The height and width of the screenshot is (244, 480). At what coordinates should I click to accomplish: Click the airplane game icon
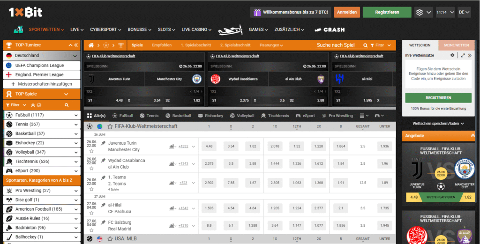coord(230,30)
